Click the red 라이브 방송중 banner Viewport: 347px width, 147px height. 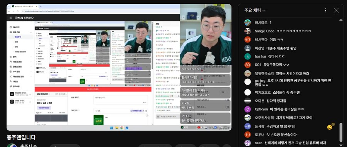pos(93,89)
